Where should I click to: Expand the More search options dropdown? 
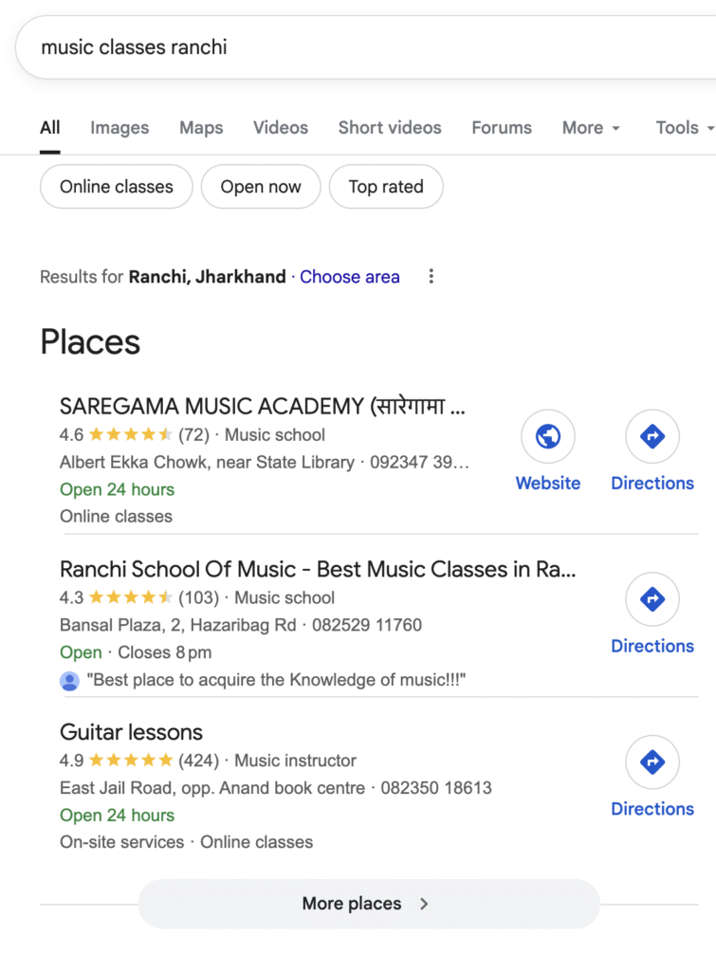pos(591,128)
